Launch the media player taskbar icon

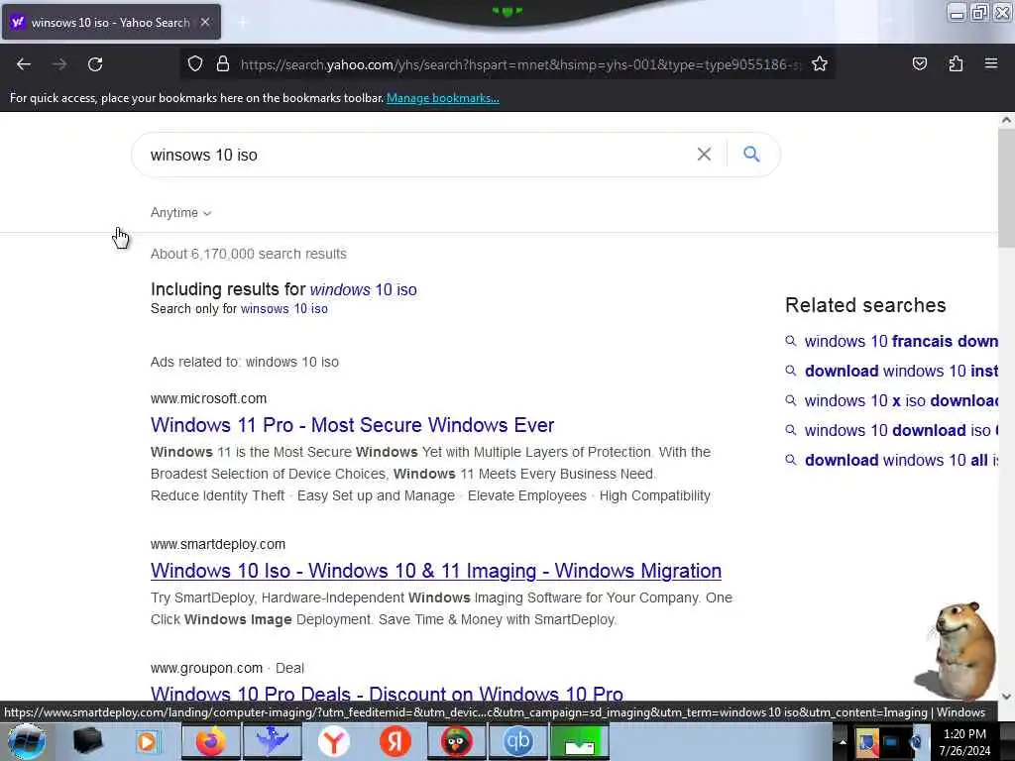click(x=148, y=741)
